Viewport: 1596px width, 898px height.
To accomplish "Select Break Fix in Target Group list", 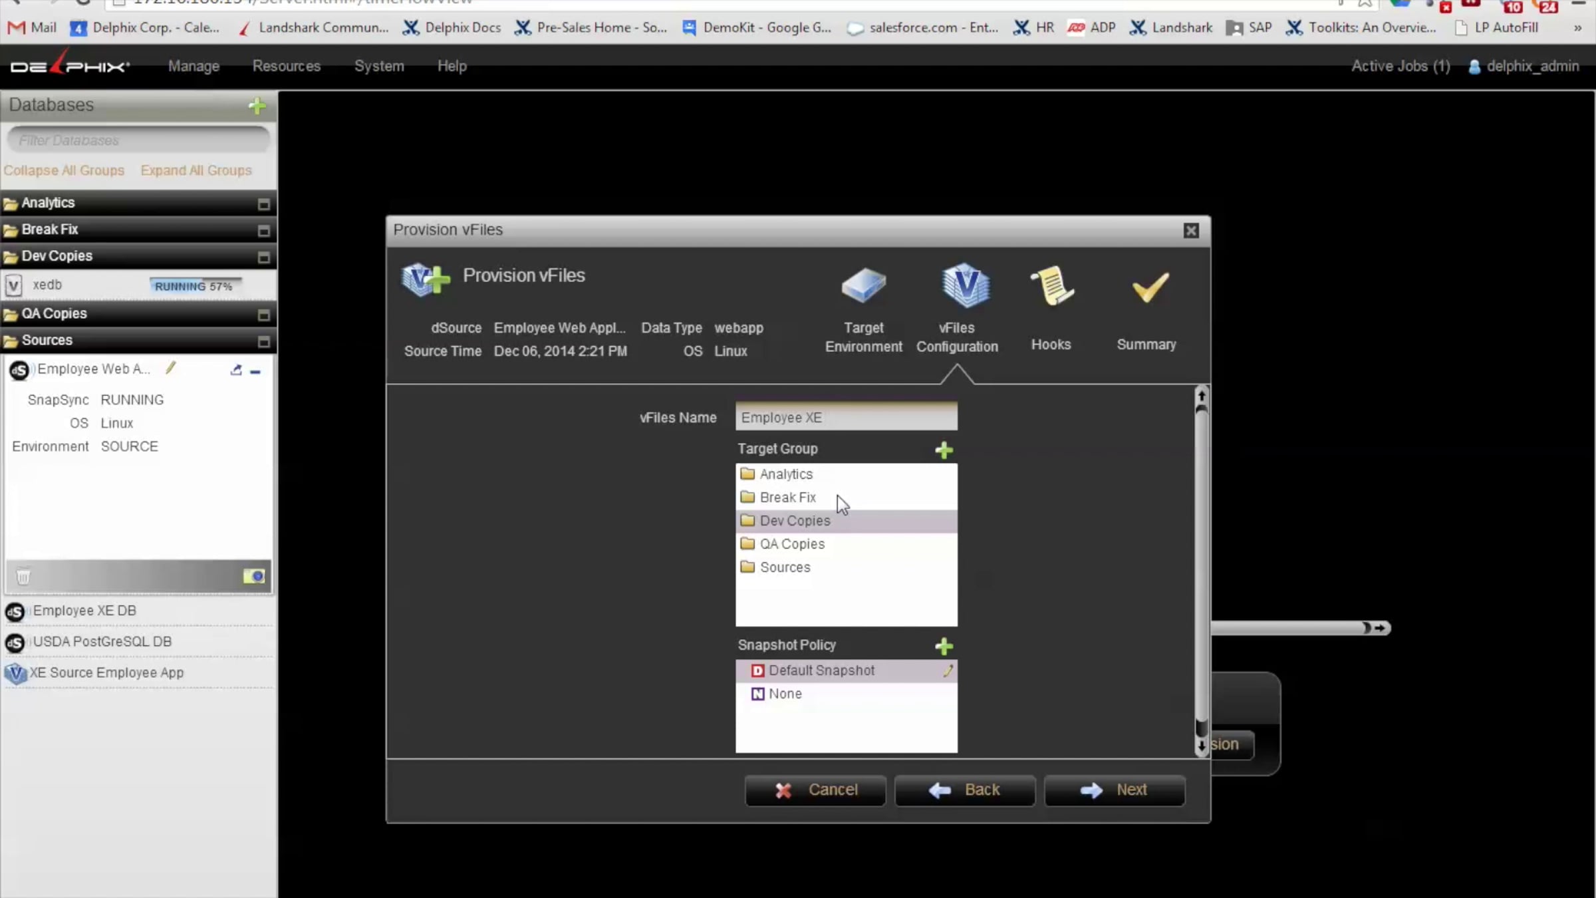I will [847, 498].
